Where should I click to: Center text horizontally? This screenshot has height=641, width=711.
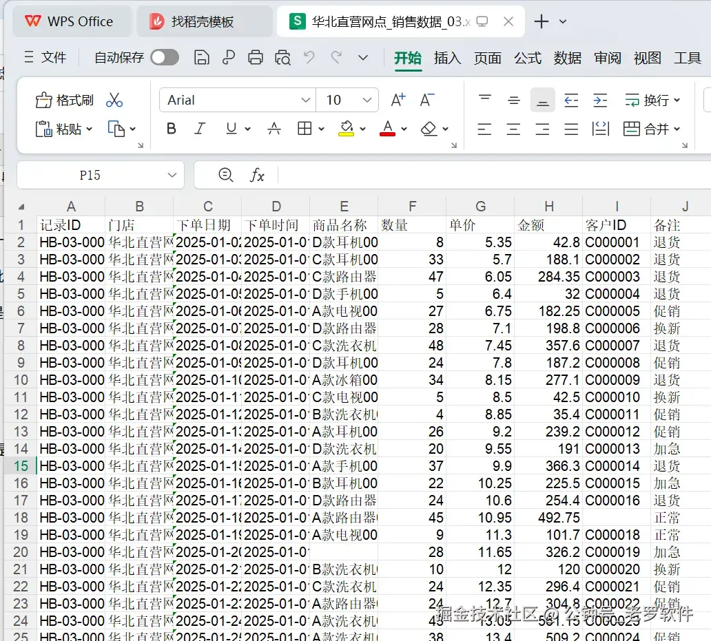tap(513, 129)
